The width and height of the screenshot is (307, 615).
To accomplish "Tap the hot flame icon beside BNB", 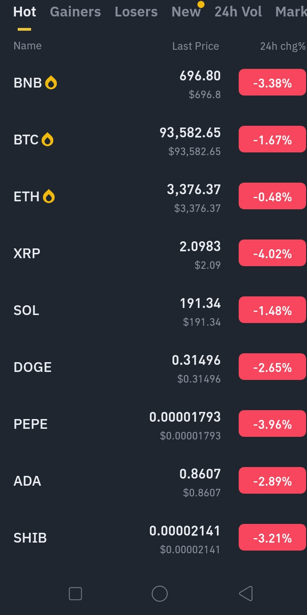I will [51, 83].
